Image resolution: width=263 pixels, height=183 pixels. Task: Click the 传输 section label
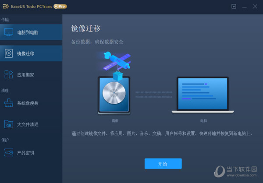(5, 20)
